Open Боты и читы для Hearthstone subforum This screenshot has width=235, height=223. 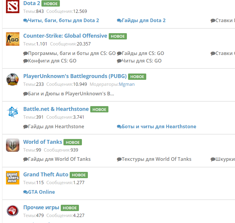click(x=159, y=127)
